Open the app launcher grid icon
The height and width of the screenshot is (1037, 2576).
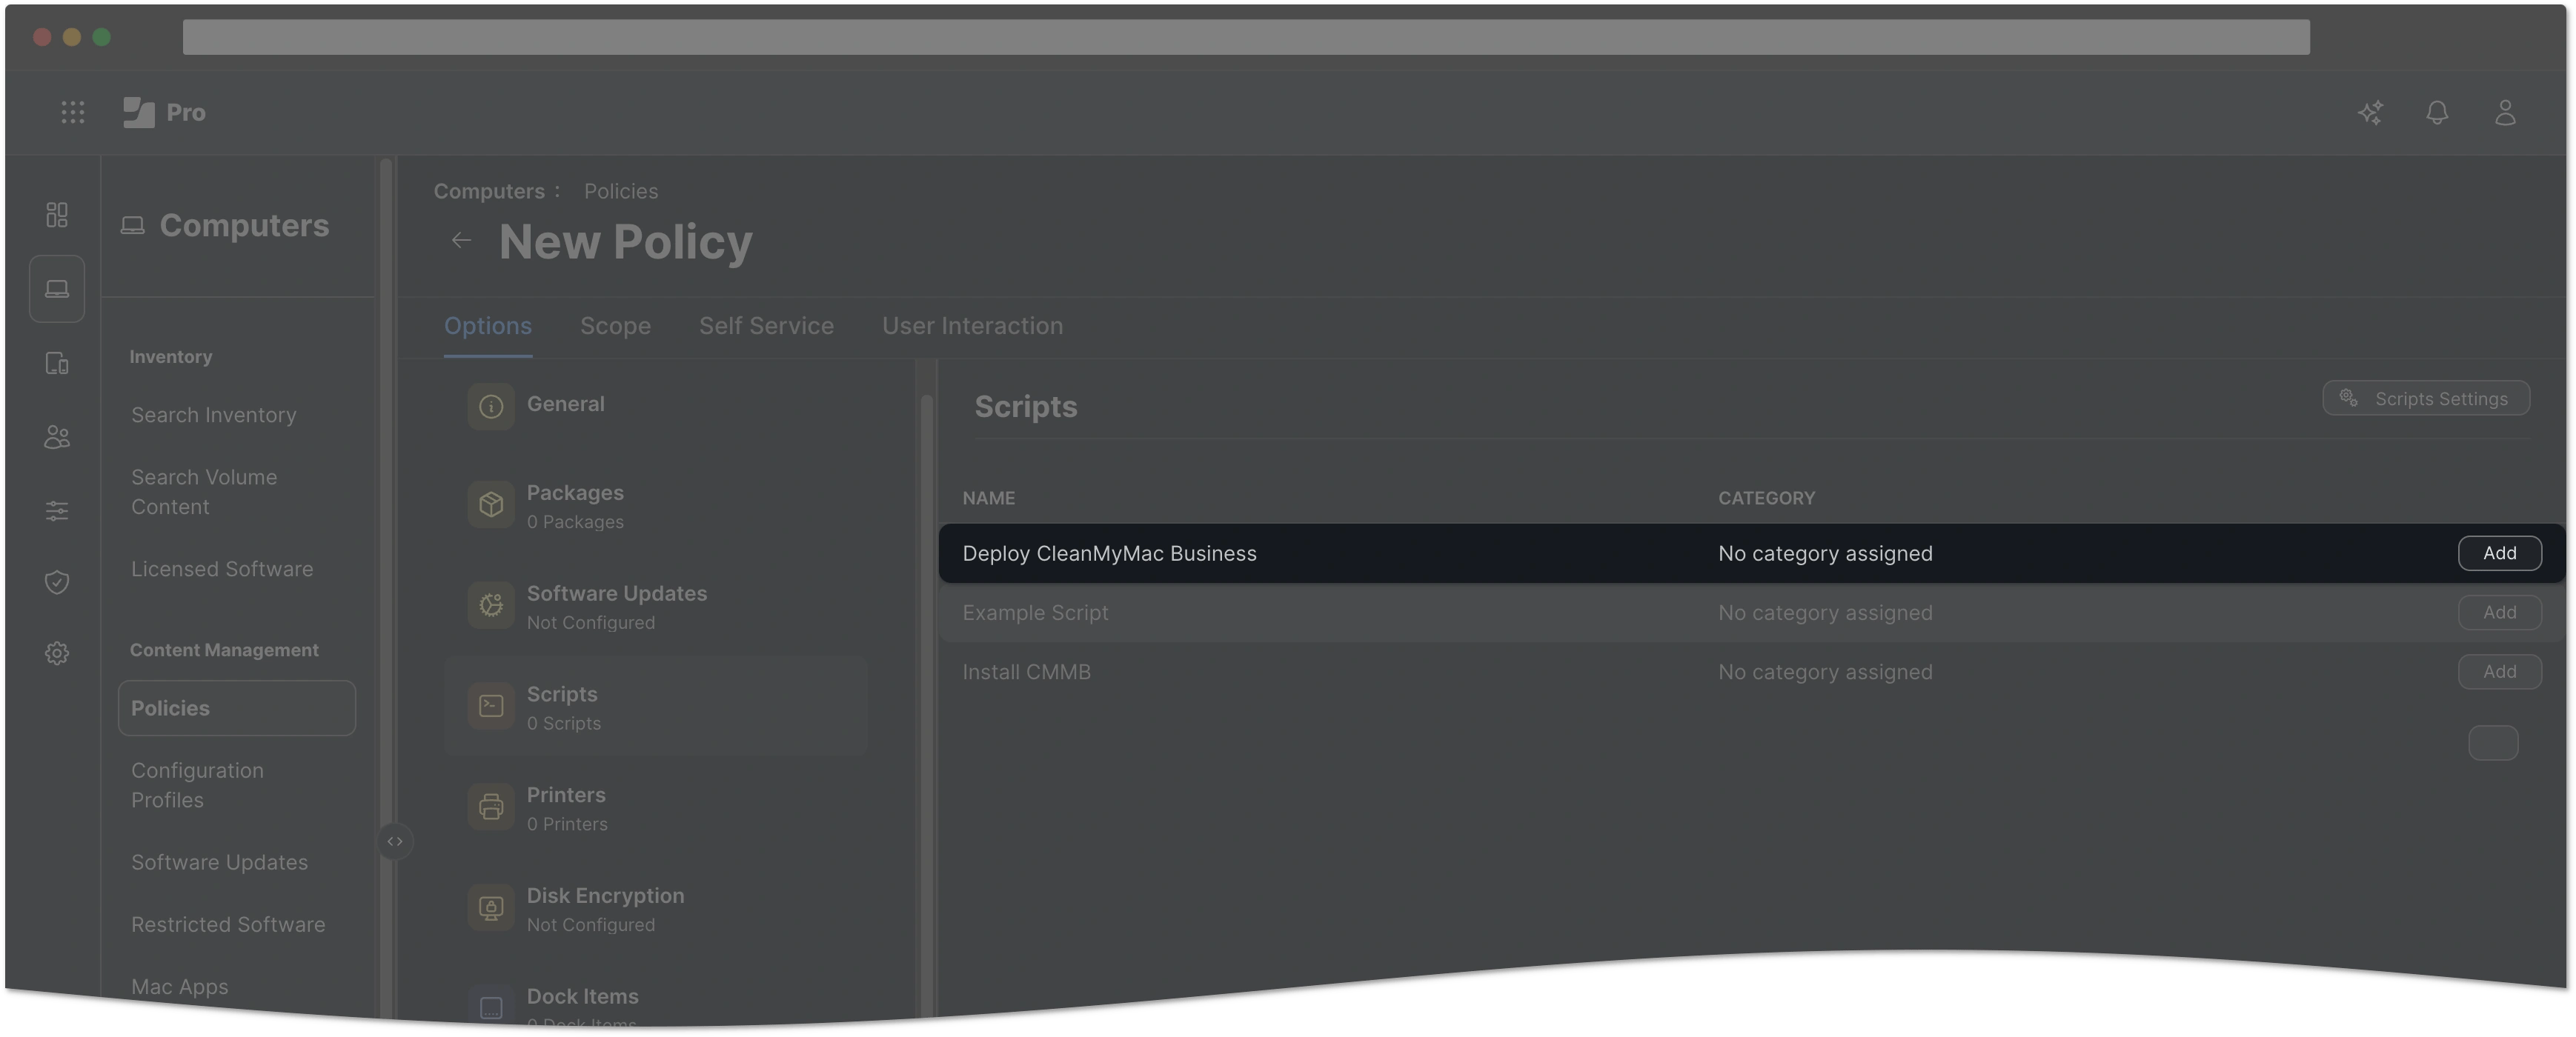pyautogui.click(x=72, y=112)
